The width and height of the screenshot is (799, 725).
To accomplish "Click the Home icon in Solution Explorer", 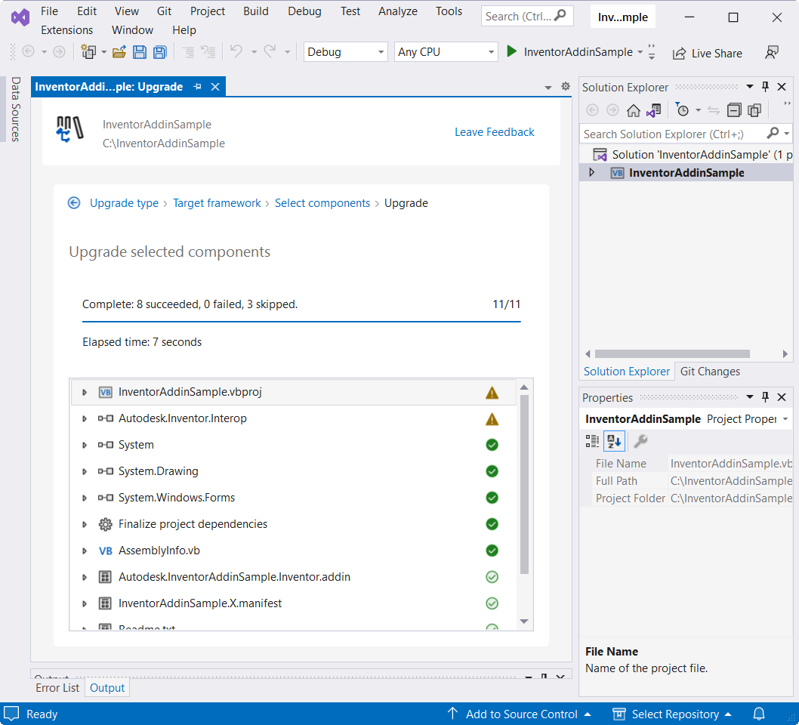I will (634, 110).
